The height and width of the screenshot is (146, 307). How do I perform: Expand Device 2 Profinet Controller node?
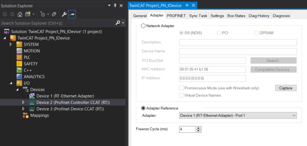(23, 102)
